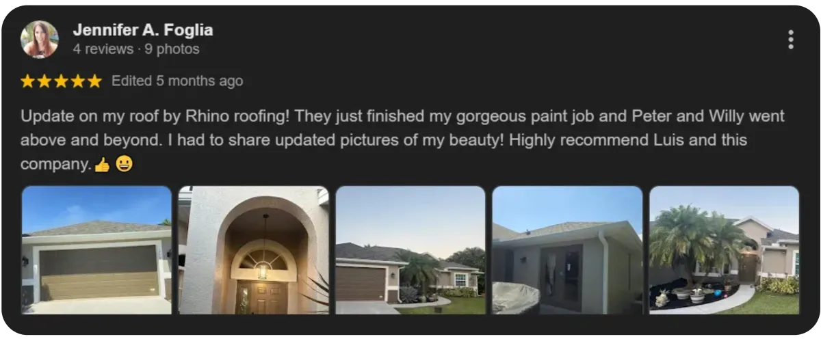Viewport: 821px width, 339px height.
Task: Open the house side with covered item photo
Action: coord(568,250)
